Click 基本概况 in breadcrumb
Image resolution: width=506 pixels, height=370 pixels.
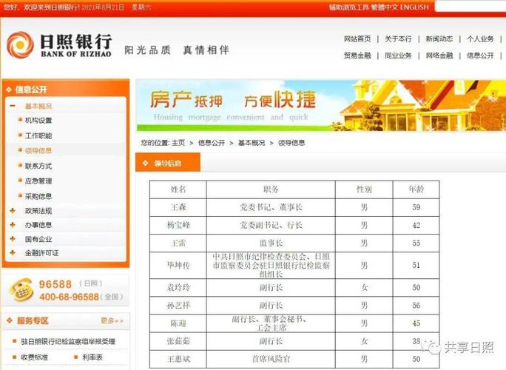pyautogui.click(x=252, y=143)
